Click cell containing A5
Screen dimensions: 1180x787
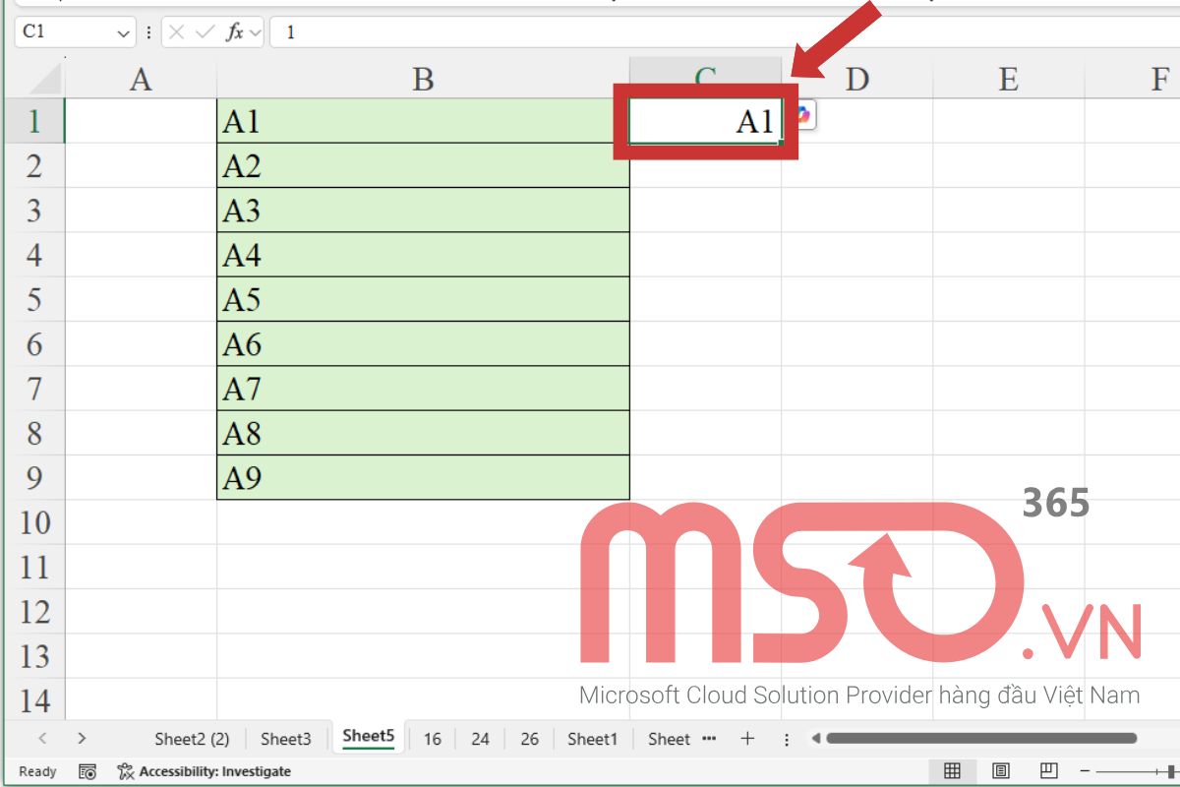[423, 299]
